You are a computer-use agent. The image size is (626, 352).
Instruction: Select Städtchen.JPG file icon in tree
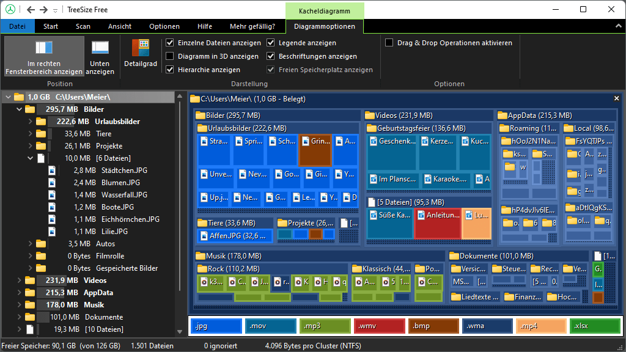click(x=52, y=170)
